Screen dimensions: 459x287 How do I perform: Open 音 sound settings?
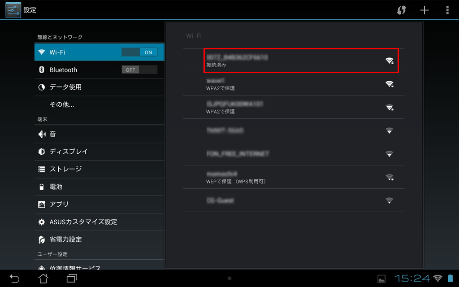[99, 134]
